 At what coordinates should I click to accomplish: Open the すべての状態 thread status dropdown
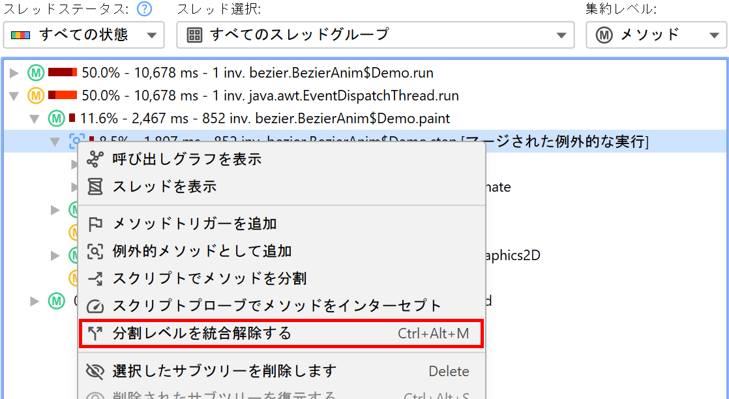[83, 35]
